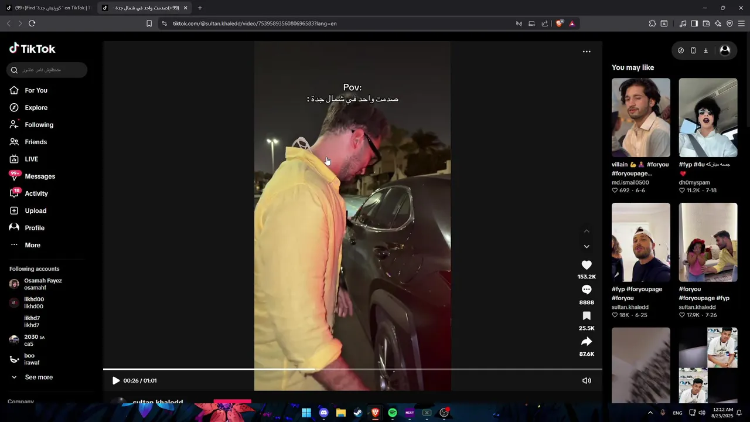Open the Brave Wallet icon
Image resolution: width=750 pixels, height=422 pixels.
(706, 23)
